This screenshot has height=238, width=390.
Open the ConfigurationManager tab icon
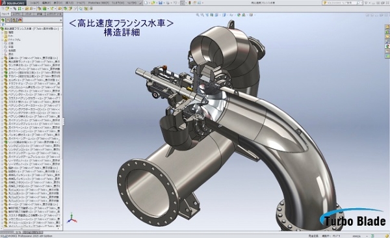click(x=14, y=20)
